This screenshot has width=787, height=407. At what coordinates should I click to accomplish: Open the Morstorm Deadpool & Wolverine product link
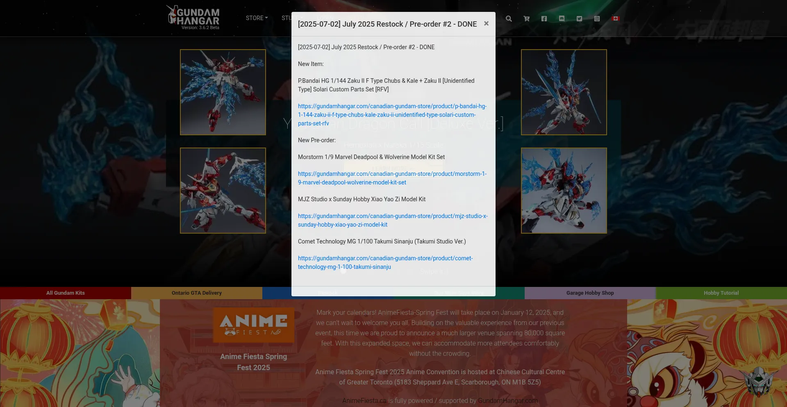coord(392,178)
